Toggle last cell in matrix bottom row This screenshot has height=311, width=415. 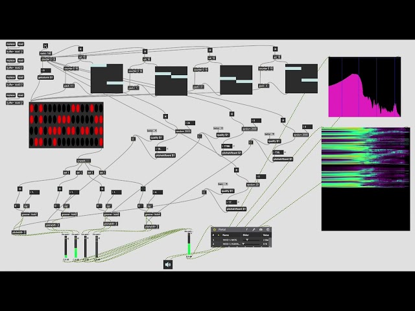(101, 142)
